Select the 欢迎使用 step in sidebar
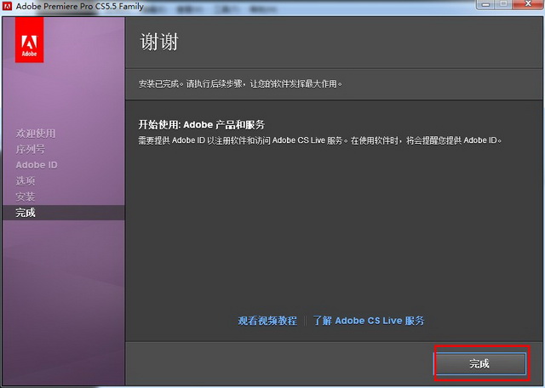The width and height of the screenshot is (545, 388). 36,133
